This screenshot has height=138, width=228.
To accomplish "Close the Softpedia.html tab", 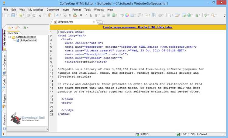I will click(x=94, y=22).
